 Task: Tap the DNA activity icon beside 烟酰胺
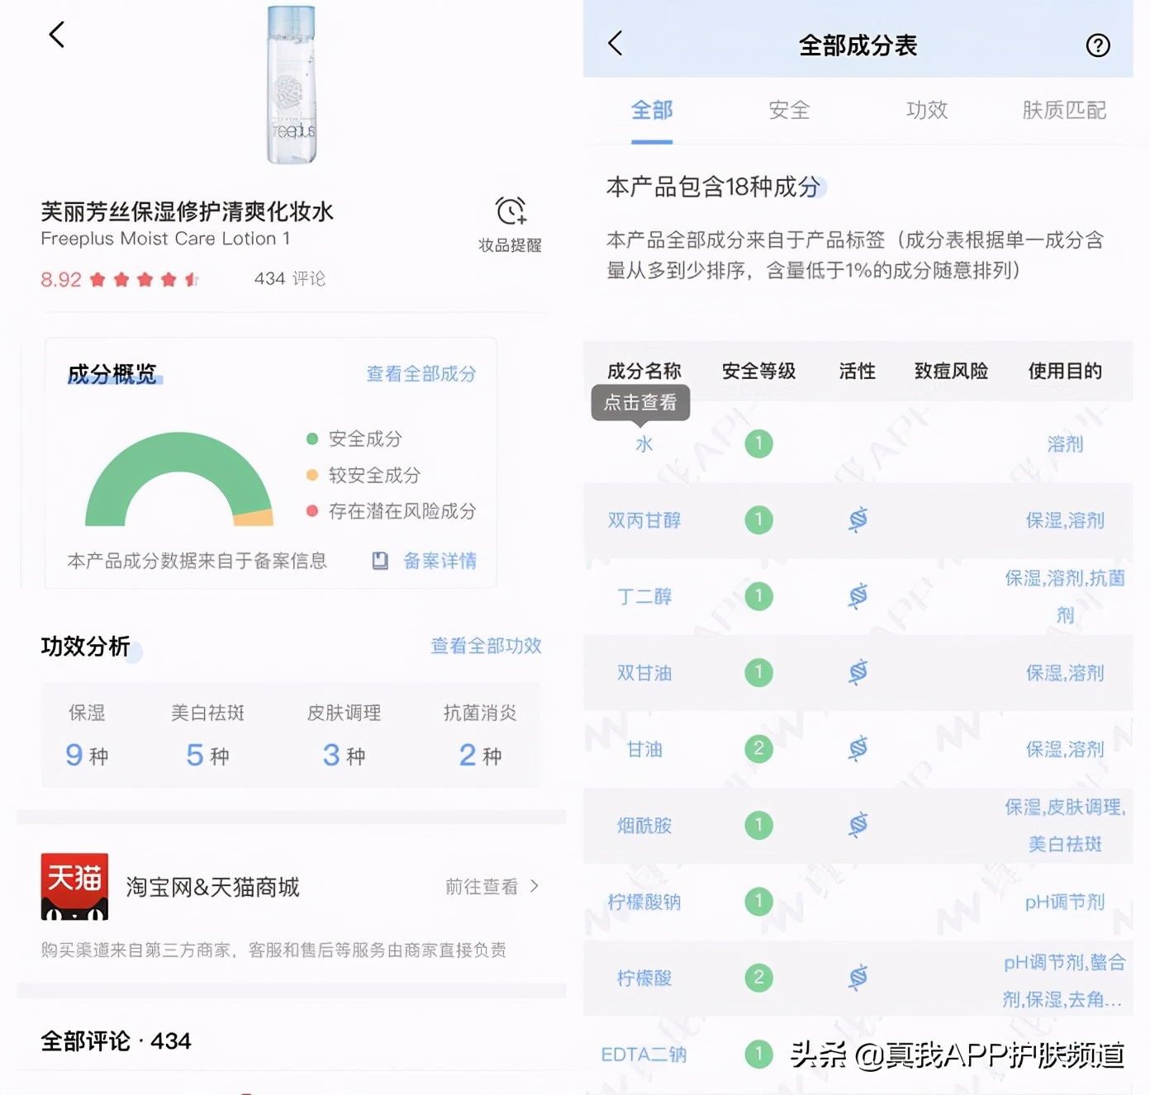pyautogui.click(x=858, y=824)
